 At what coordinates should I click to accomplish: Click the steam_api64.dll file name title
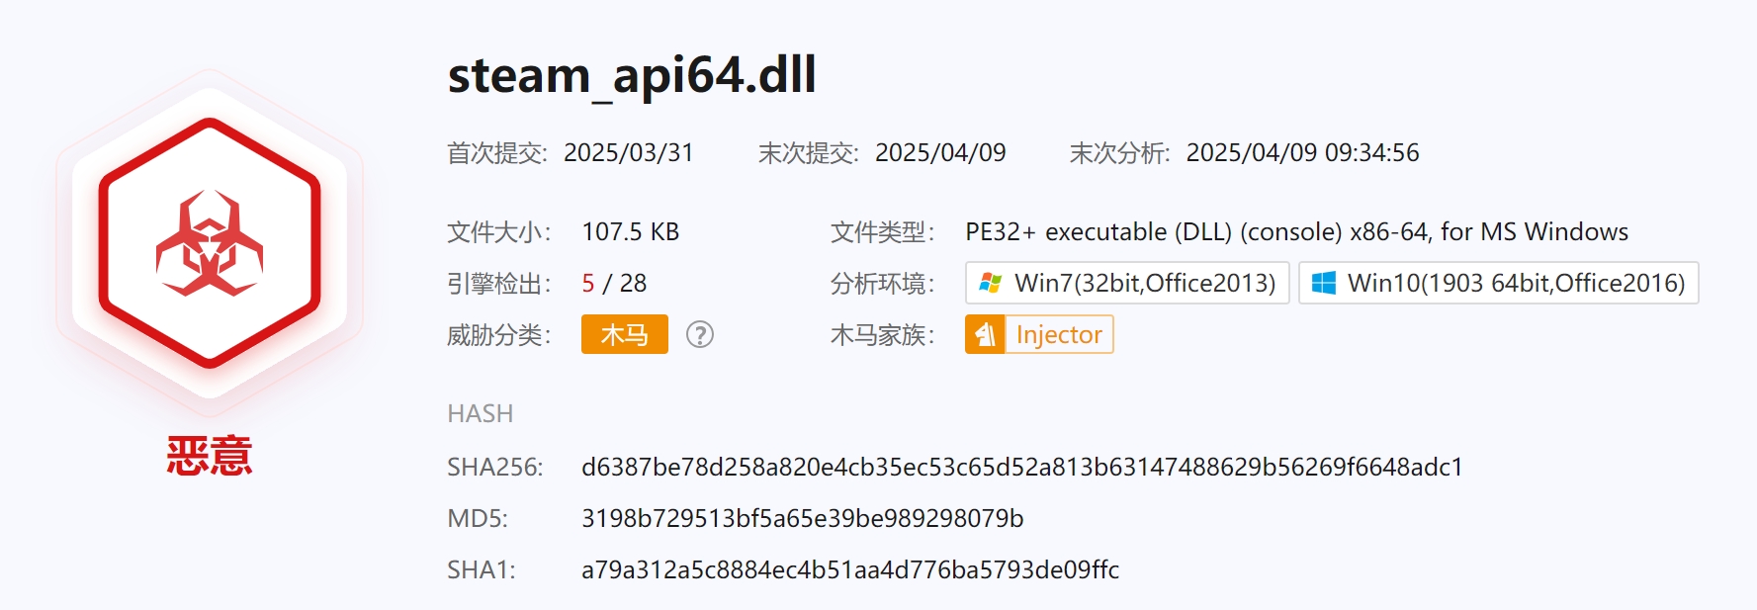632,76
